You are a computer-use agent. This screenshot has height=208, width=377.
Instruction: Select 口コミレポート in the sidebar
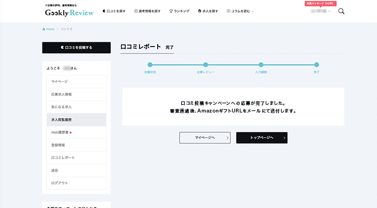(x=77, y=158)
